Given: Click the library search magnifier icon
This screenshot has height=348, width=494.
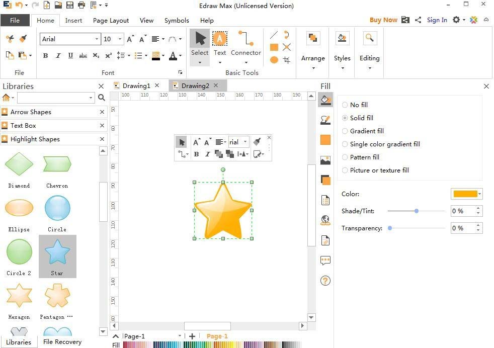Looking at the screenshot, I should (102, 98).
